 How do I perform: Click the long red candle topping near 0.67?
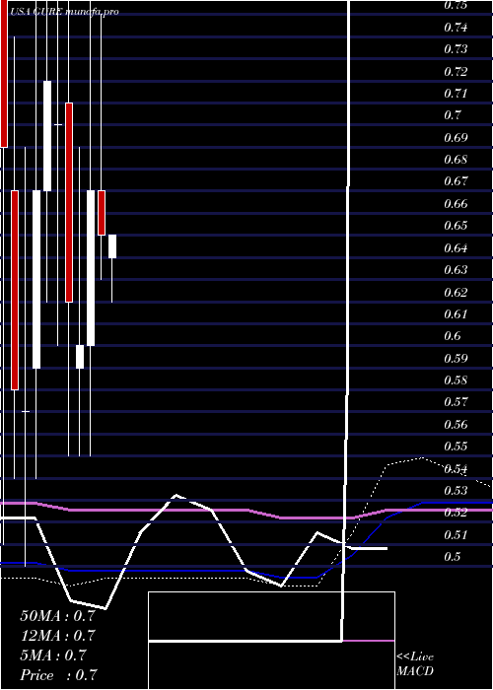(15, 291)
